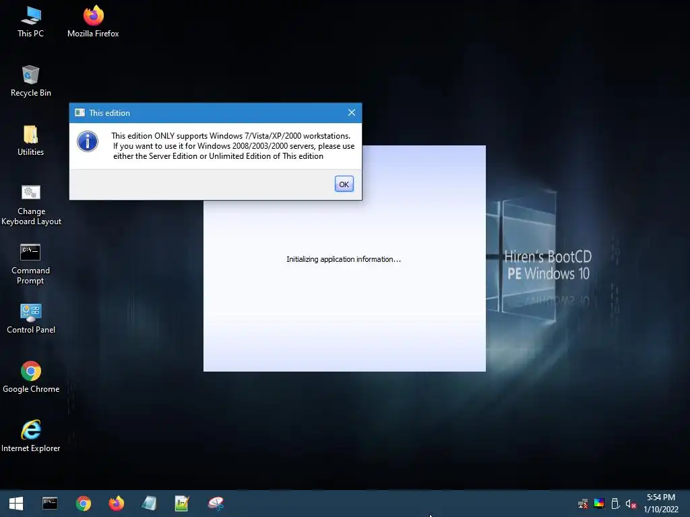Click the blue glass-pane taskbar icon

click(149, 504)
